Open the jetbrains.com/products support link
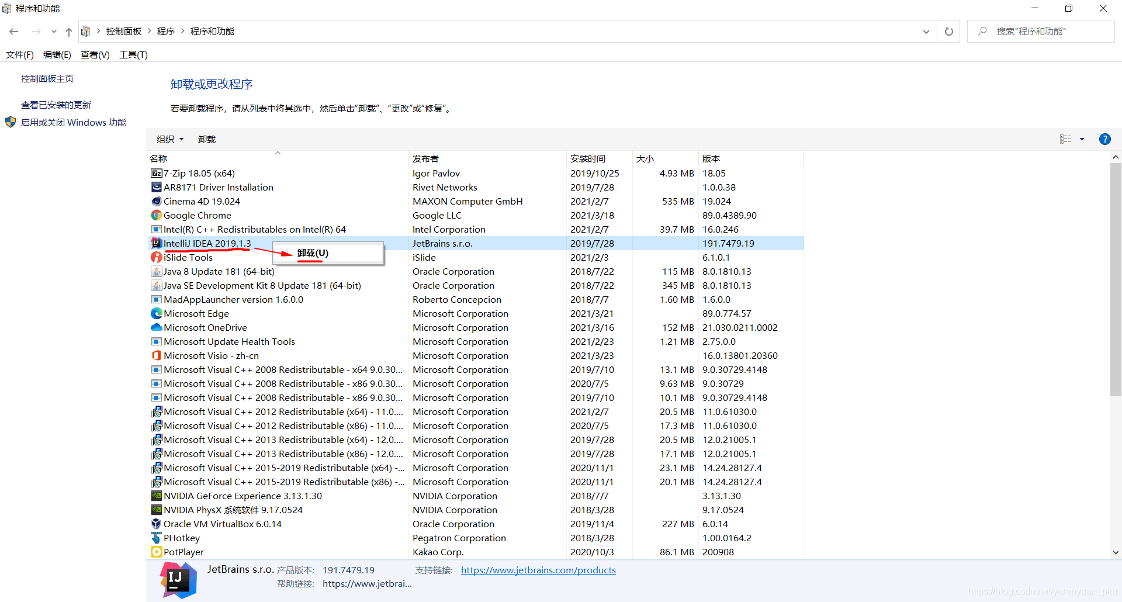The width and height of the screenshot is (1122, 602). [538, 570]
